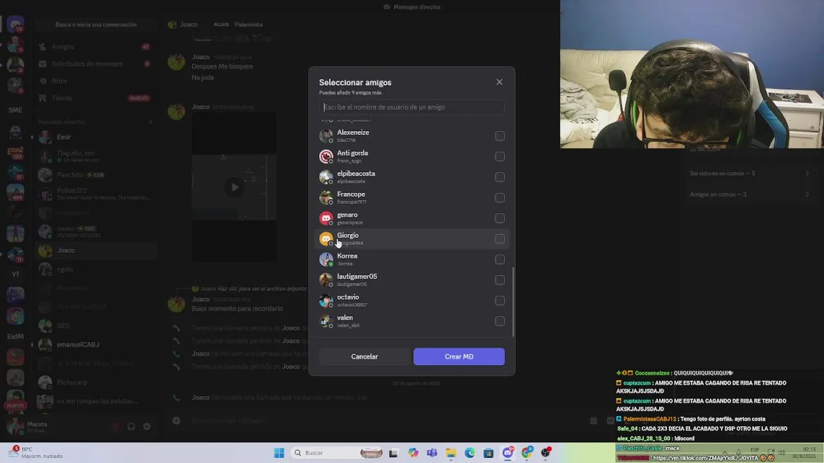Open the Windows Start menu
Image resolution: width=824 pixels, height=463 pixels.
click(x=279, y=453)
